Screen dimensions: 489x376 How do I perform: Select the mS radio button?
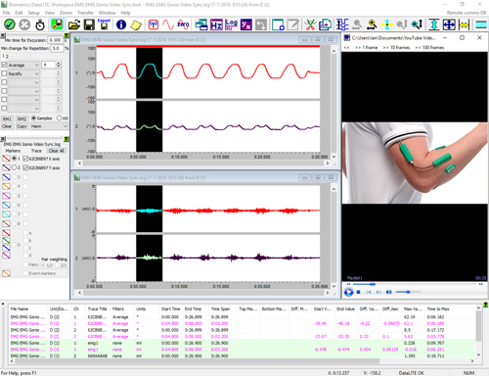(59, 118)
